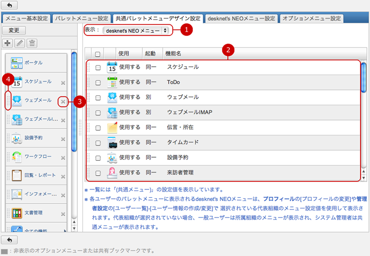Select 回覧・レポート item in left palette
Image resolution: width=370 pixels, height=256 pixels.
pos(36,176)
